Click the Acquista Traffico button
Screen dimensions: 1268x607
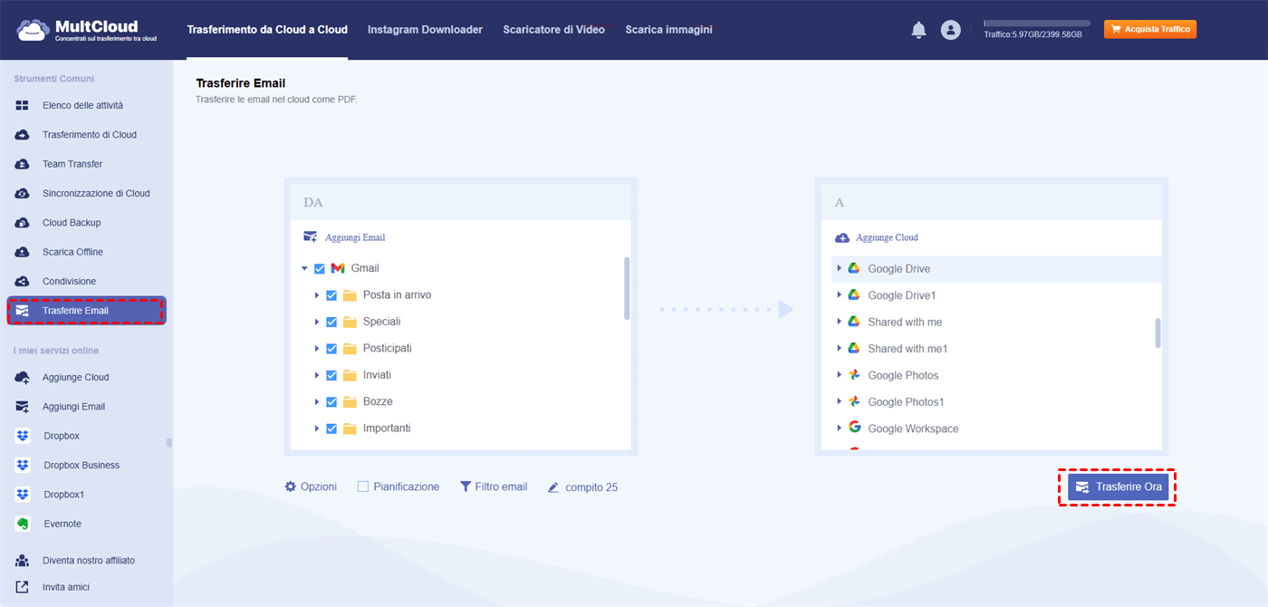coord(1150,30)
